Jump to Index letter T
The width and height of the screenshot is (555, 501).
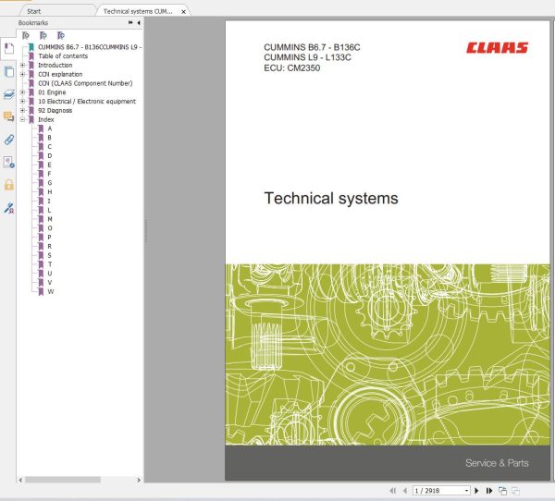coord(50,264)
